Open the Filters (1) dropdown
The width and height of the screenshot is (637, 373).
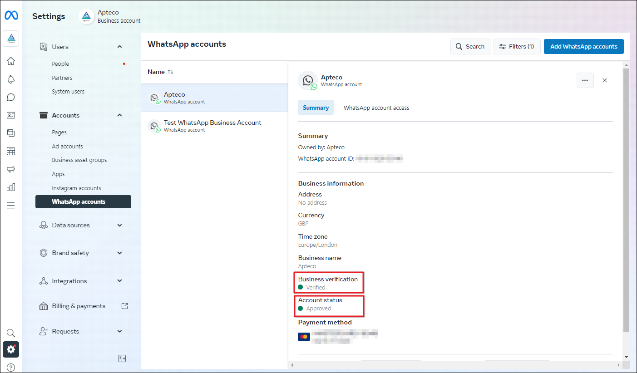point(517,46)
